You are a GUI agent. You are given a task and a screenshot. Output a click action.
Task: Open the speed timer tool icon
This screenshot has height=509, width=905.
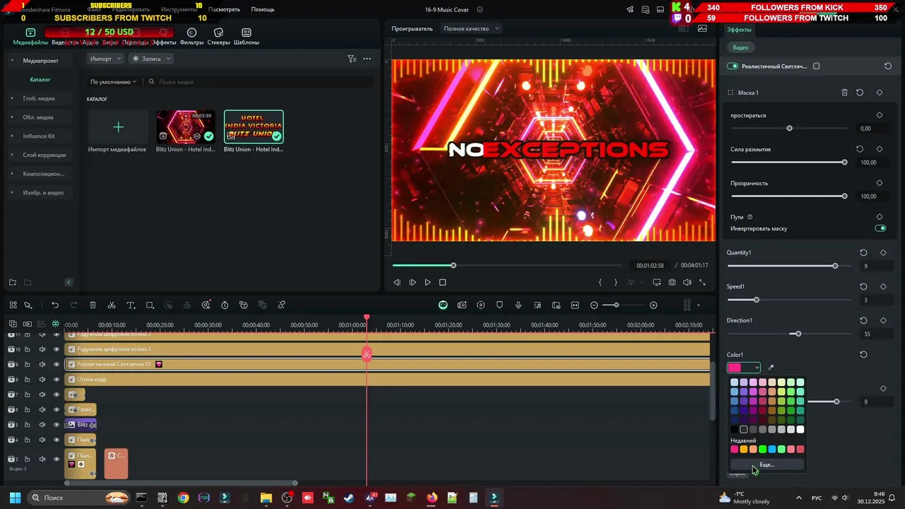[225, 305]
